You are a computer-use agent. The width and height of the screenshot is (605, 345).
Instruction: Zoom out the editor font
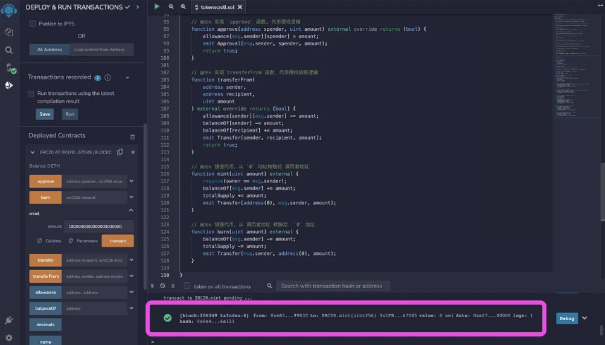[171, 7]
